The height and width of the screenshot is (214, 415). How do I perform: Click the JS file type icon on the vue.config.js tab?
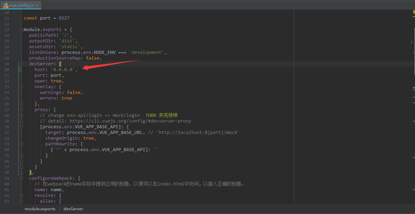pyautogui.click(x=5, y=5)
